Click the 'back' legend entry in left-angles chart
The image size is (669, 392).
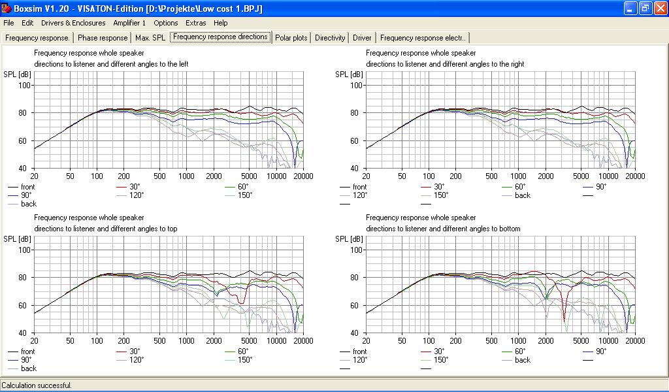point(22,204)
